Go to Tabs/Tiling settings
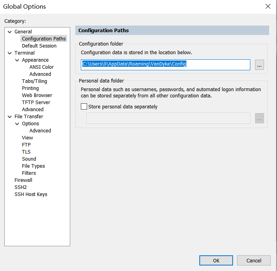 pos(35,81)
